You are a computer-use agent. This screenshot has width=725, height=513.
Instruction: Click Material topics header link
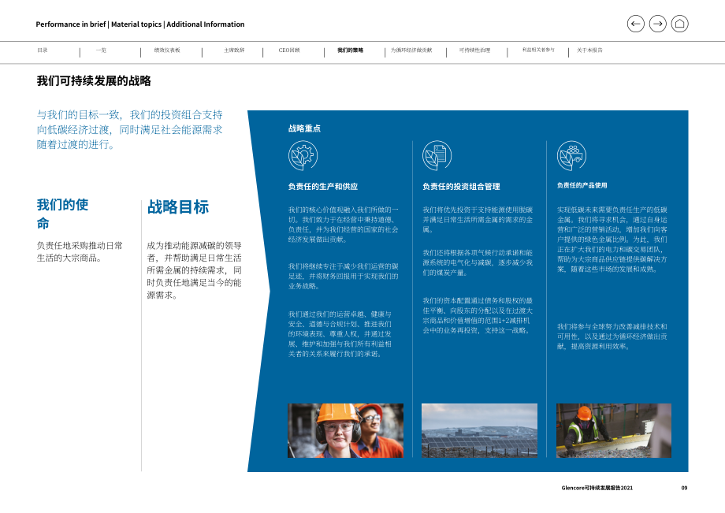[136, 24]
